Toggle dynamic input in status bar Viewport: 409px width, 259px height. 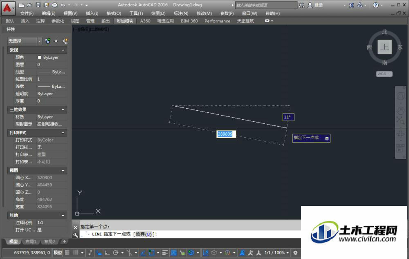(x=99, y=252)
